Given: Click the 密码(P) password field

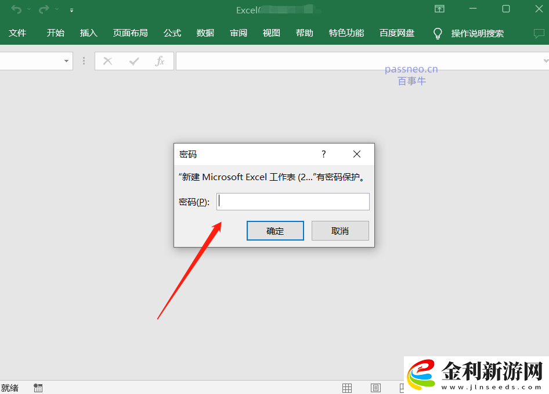Looking at the screenshot, I should pyautogui.click(x=293, y=202).
